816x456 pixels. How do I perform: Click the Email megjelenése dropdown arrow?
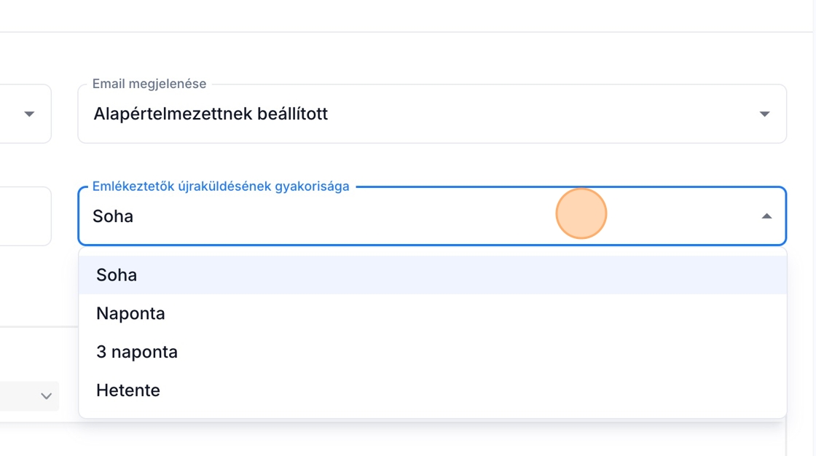pos(764,114)
